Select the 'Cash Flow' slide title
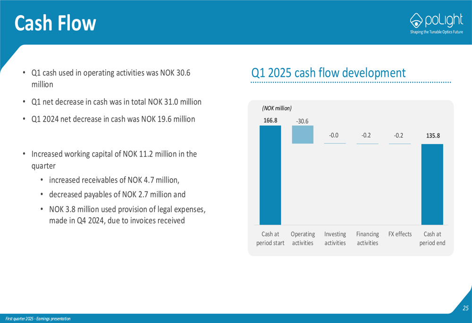This screenshot has width=472, height=323. 55,23
